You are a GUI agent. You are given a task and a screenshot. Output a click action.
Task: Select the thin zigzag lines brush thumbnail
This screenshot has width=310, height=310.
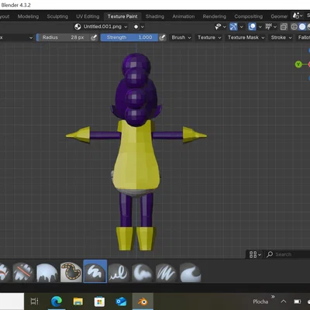(167, 272)
